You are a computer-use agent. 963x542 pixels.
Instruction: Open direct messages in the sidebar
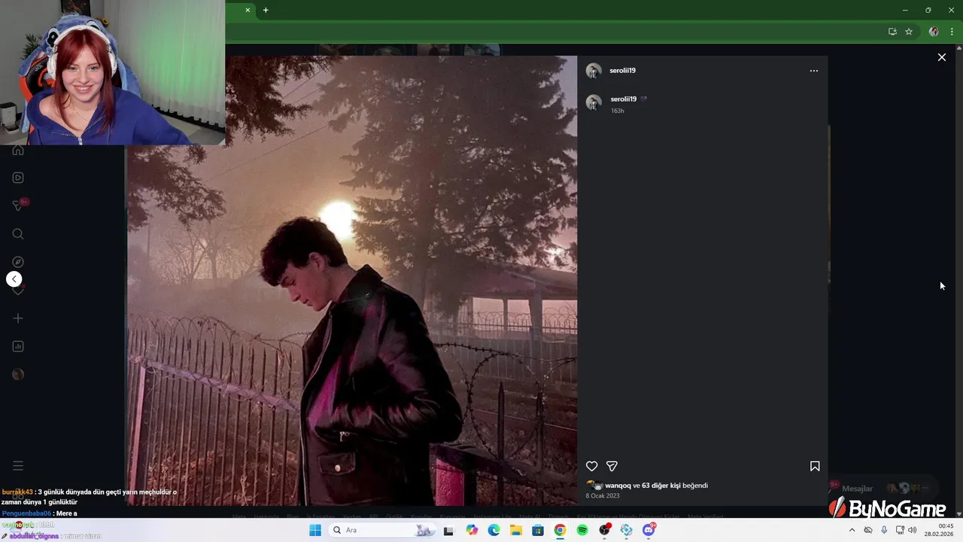tap(18, 206)
